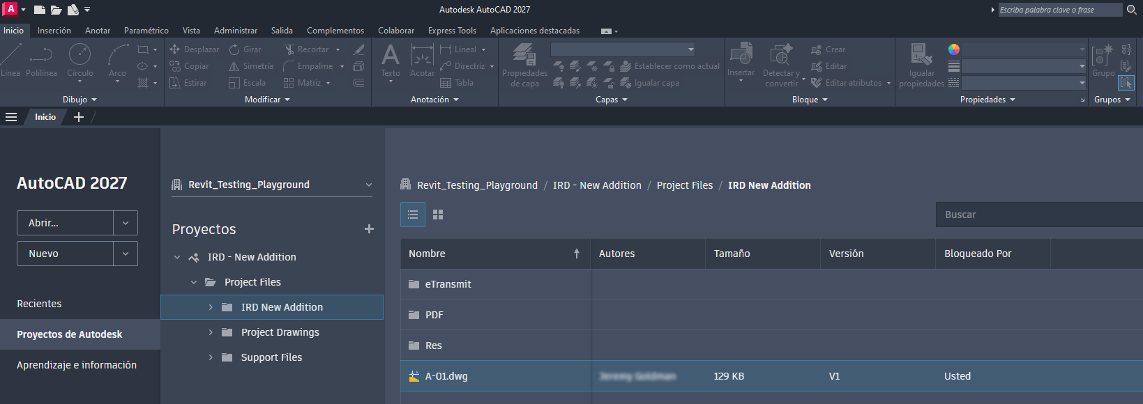Screen dimensions: 1143x404
Task: Open the eTransmit folder
Action: coord(448,284)
